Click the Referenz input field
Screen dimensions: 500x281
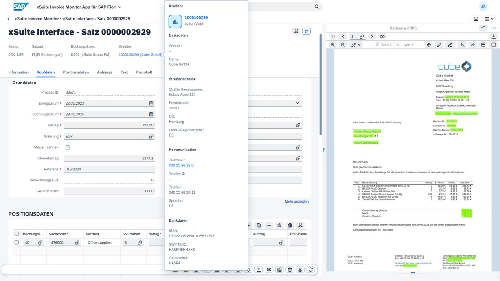click(x=109, y=169)
